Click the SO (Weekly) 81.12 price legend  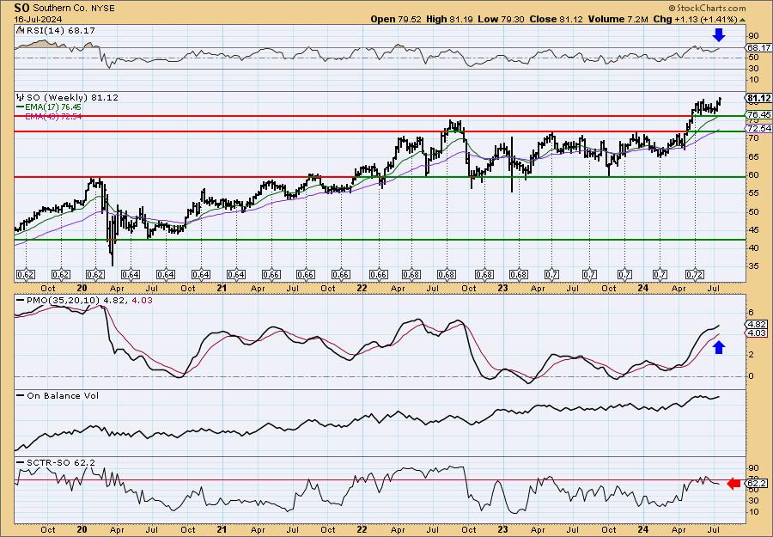pos(68,98)
